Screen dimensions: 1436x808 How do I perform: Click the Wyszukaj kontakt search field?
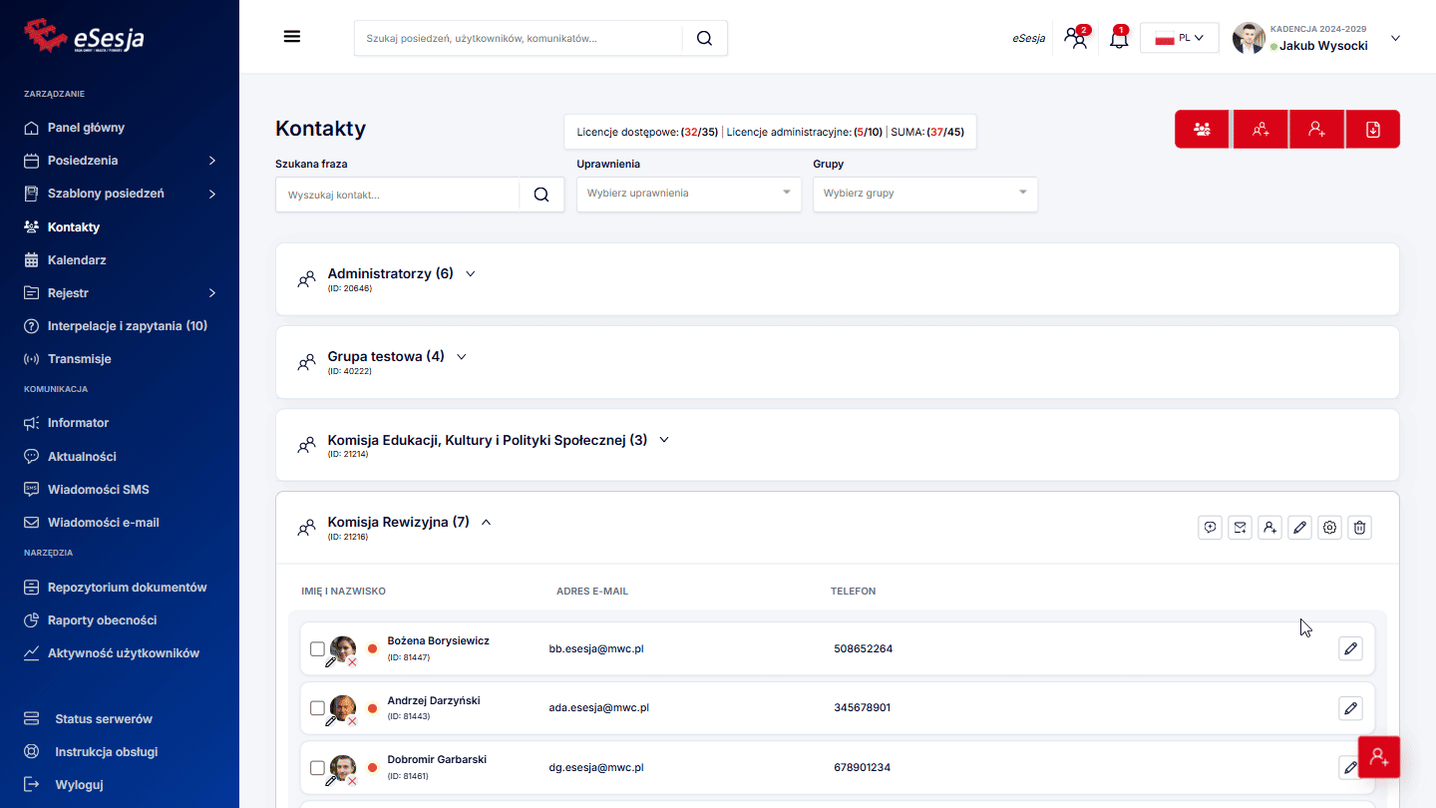click(x=399, y=195)
